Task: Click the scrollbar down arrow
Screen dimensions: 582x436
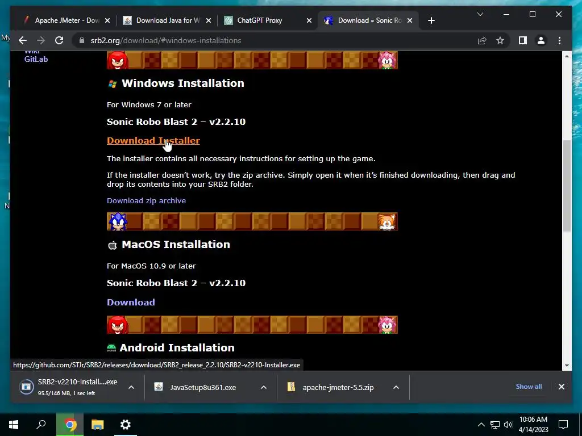Action: point(567,365)
